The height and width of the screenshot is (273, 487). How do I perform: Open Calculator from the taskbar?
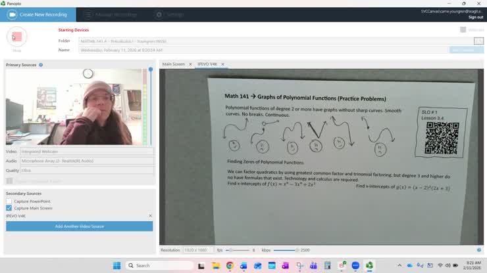coord(327,266)
